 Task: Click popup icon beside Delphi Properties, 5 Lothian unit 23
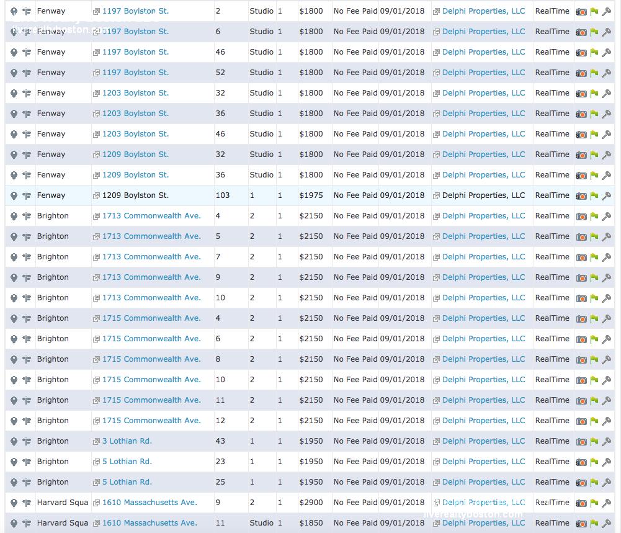click(x=436, y=462)
